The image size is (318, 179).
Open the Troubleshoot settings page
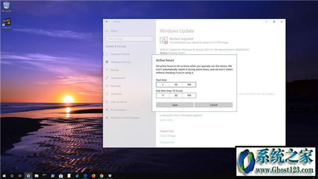(x=118, y=78)
